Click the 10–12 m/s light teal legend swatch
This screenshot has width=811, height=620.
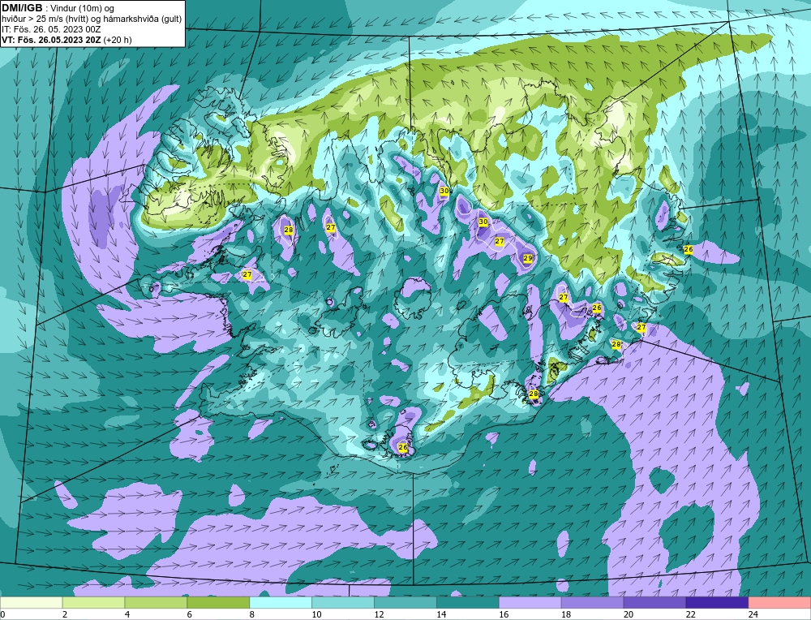pos(343,603)
